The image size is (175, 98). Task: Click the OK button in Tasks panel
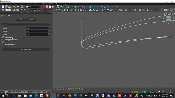[x=21, y=20]
